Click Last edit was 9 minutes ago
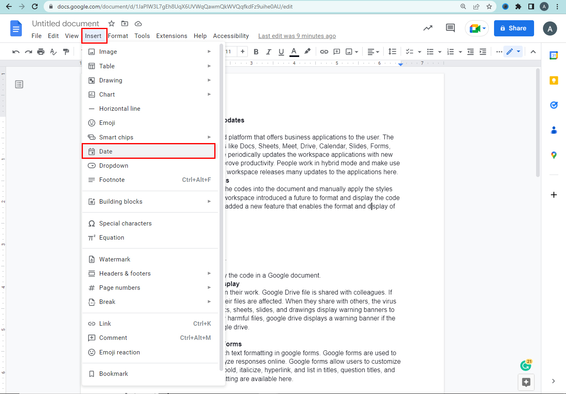 297,36
